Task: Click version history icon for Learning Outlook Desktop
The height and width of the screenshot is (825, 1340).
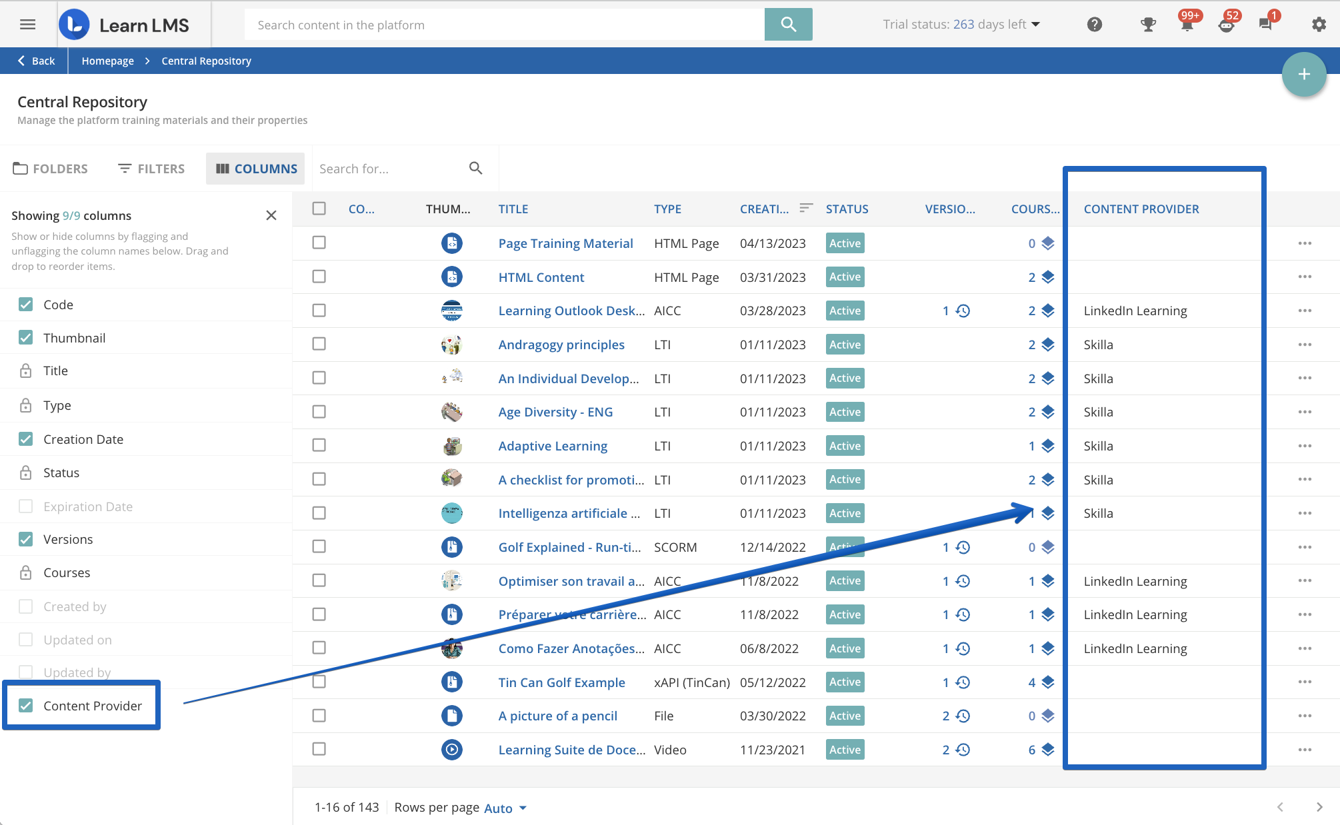Action: [963, 311]
